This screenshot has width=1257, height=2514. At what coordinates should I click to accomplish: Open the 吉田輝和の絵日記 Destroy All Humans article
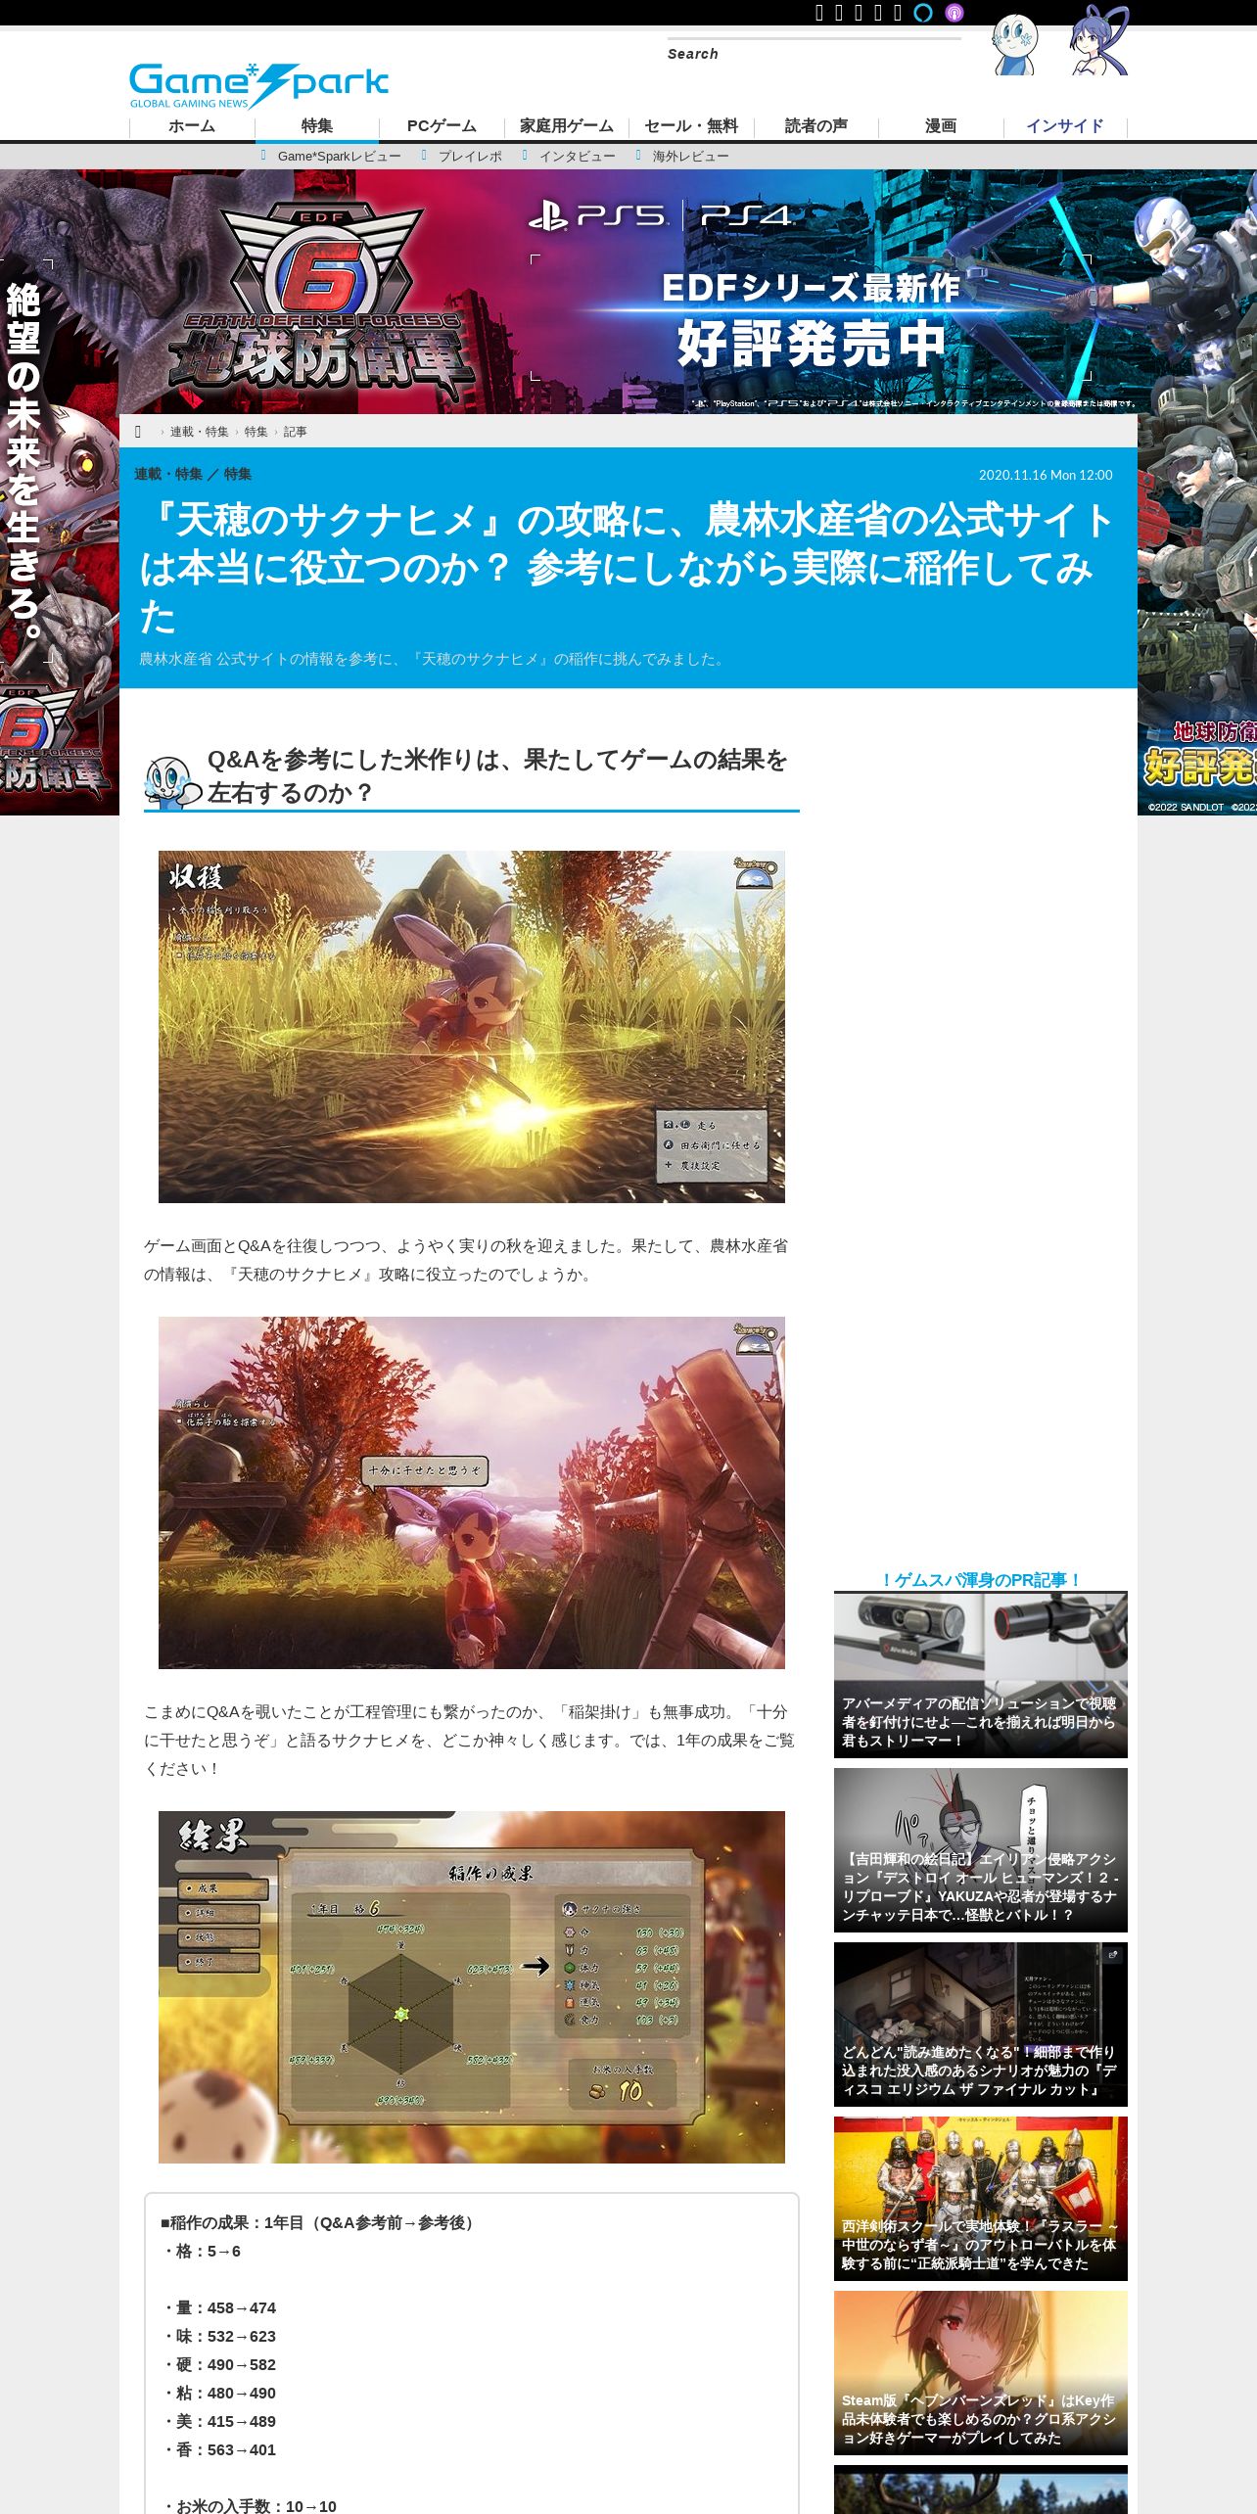(x=981, y=1850)
